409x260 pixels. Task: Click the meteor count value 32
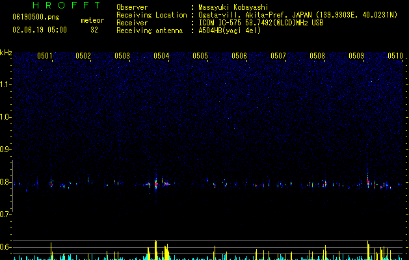[94, 30]
